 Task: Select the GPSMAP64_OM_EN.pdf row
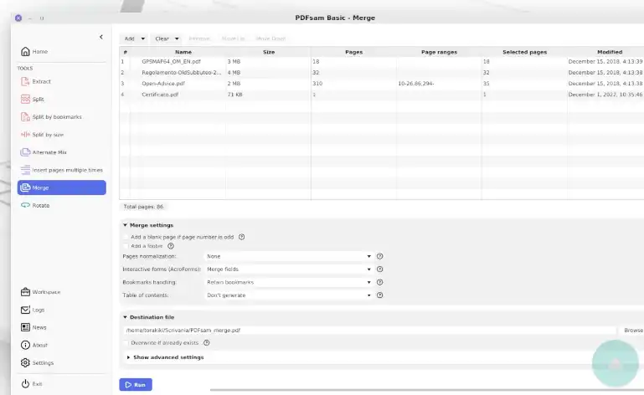click(x=382, y=62)
